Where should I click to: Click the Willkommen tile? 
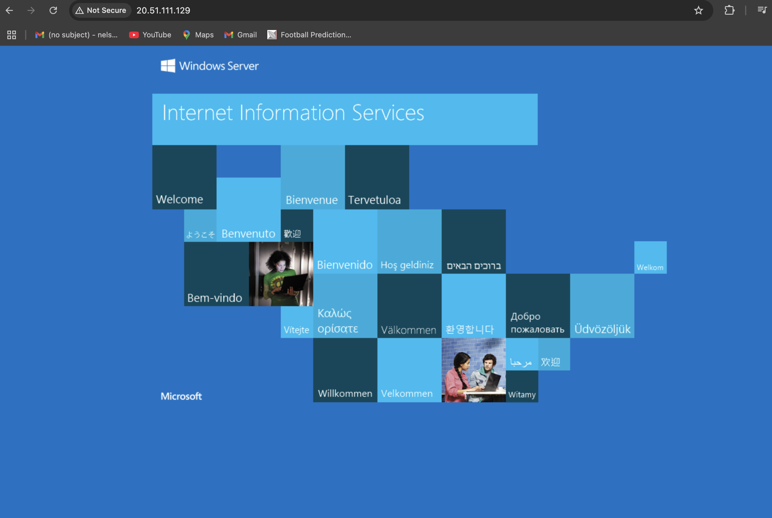coord(345,370)
